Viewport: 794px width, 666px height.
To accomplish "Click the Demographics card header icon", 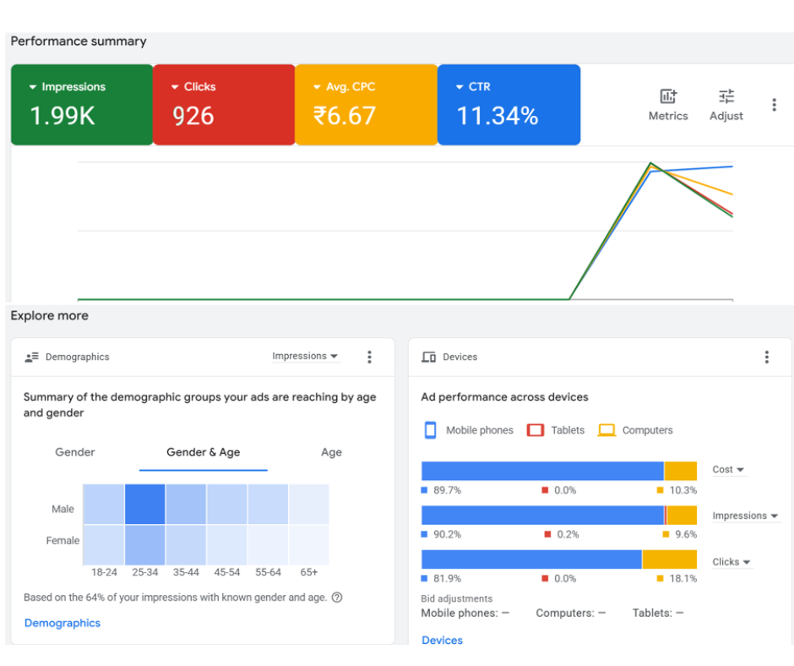I will pos(32,358).
